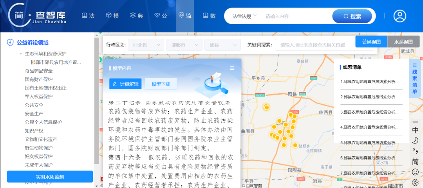Click the 威县 label on map
This screenshot has height=188, width=423.
click(x=292, y=94)
